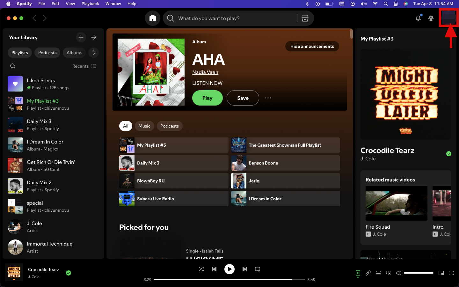Screen dimensions: 459x287
Task: Open My Playlist #3 in the library
Action: click(x=53, y=104)
